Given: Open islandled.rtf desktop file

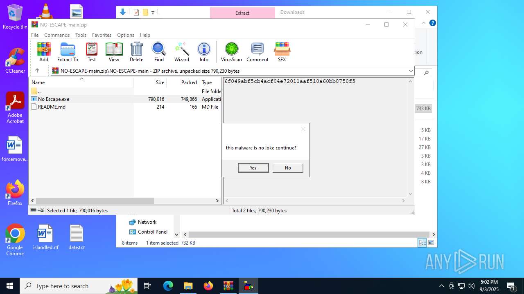Looking at the screenshot, I should coord(46,237).
